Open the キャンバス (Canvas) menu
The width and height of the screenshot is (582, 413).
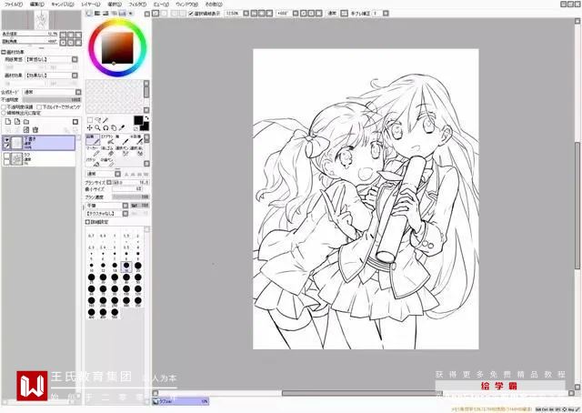[63, 5]
